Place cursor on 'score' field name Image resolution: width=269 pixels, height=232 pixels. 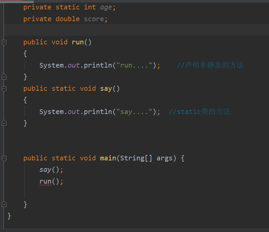click(94, 19)
